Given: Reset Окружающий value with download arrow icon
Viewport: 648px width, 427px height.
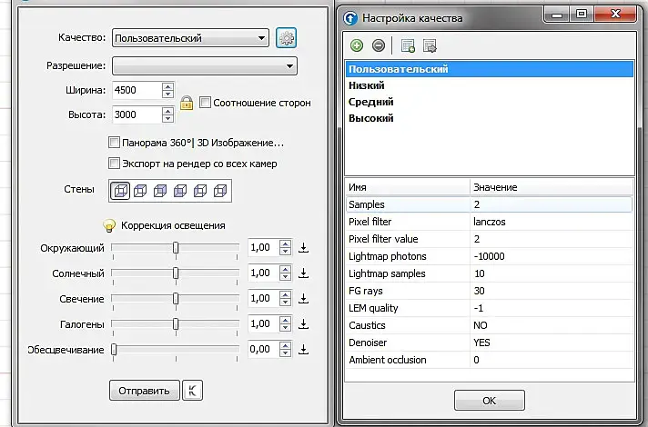Looking at the screenshot, I should (304, 247).
